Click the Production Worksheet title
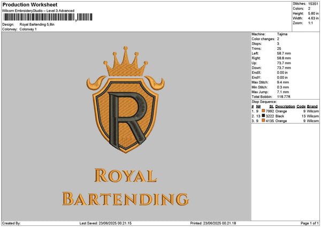The image size is (321, 227). click(27, 4)
